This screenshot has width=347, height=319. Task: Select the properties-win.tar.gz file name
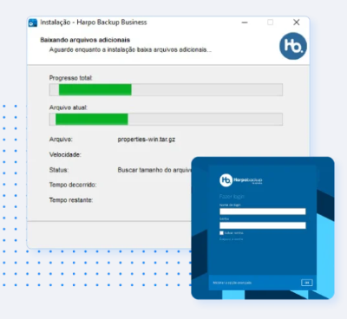tap(147, 140)
